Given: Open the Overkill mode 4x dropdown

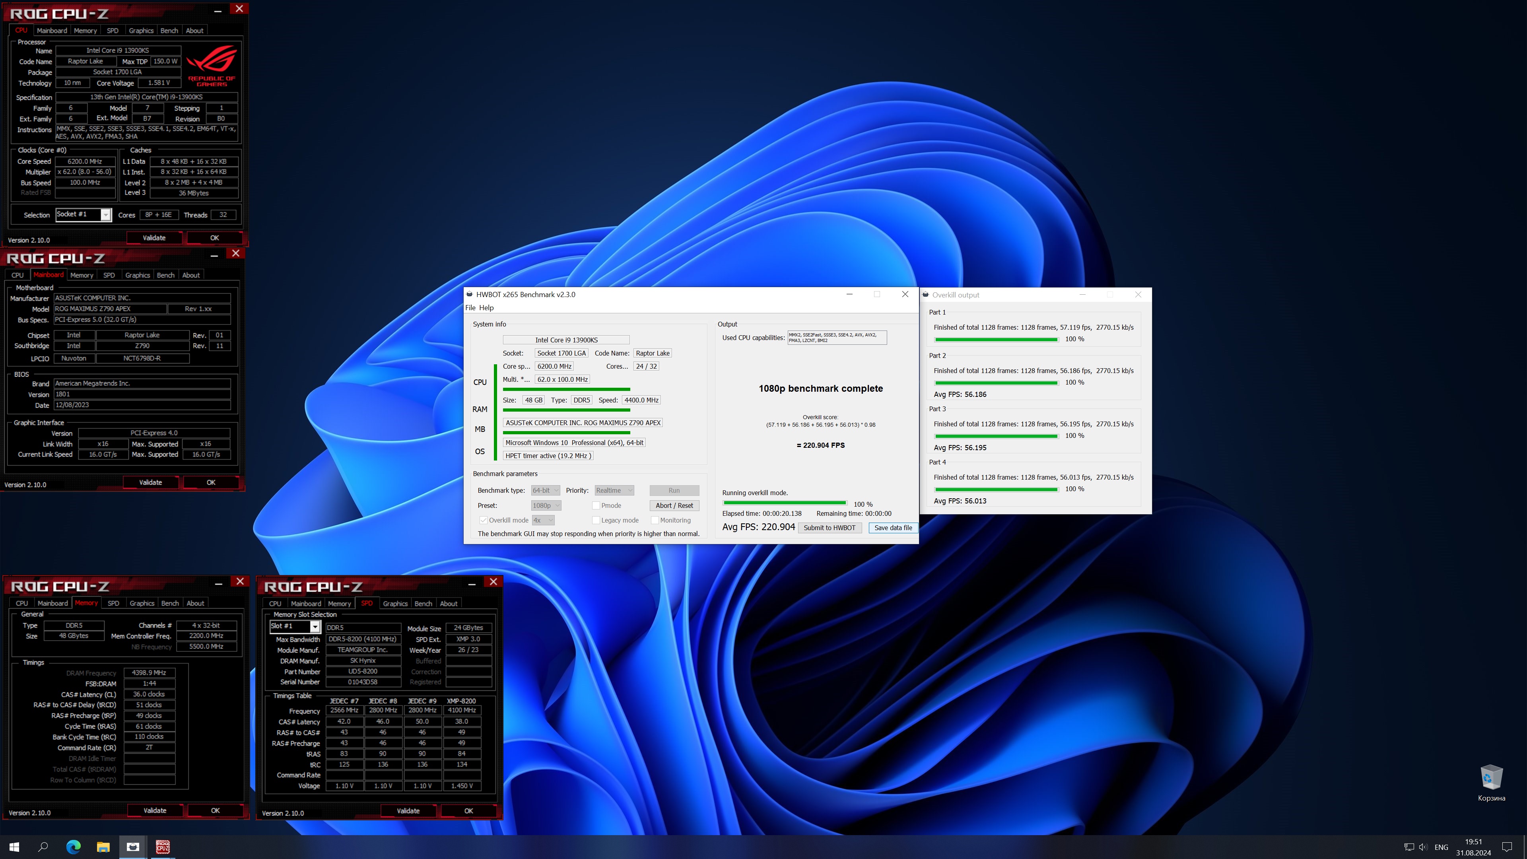Looking at the screenshot, I should (543, 520).
